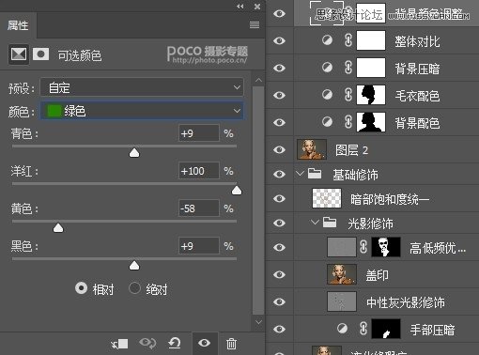
Task: Click the 洋红 value field +100
Action: click(199, 171)
